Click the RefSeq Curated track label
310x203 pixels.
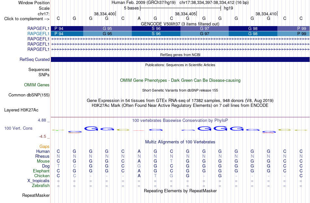tap(35, 59)
